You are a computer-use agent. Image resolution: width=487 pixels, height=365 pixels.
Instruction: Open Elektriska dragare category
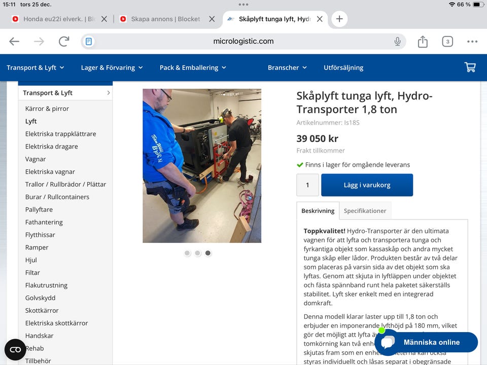tap(52, 147)
